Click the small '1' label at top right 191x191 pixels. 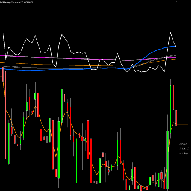[176, 2]
